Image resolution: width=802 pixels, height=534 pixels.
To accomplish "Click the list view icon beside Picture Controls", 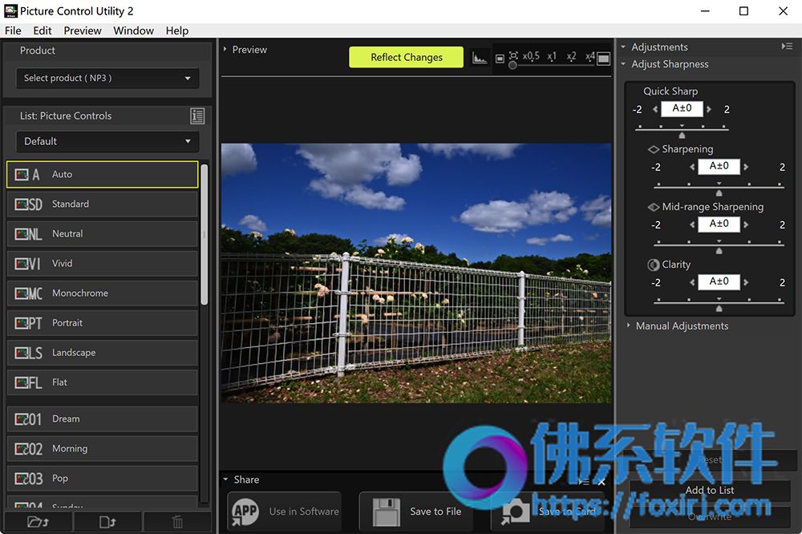I will [197, 116].
